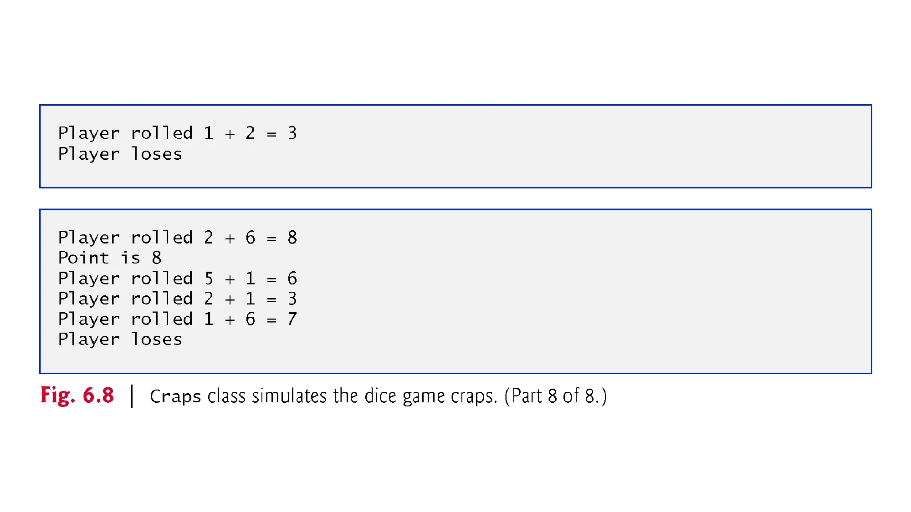Click the 'Player rolled 2 + 1 = 3' line
The image size is (911, 512).
178,299
